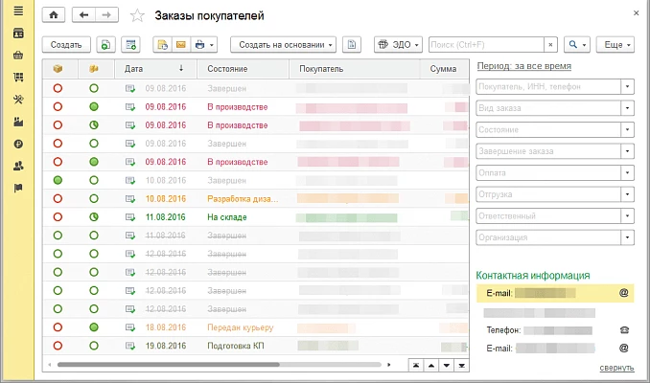Click the @ icon in highlighted E-mail row
The height and width of the screenshot is (383, 650).
tap(624, 293)
